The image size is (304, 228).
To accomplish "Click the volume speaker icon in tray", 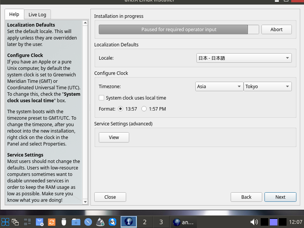I will point(254,222).
